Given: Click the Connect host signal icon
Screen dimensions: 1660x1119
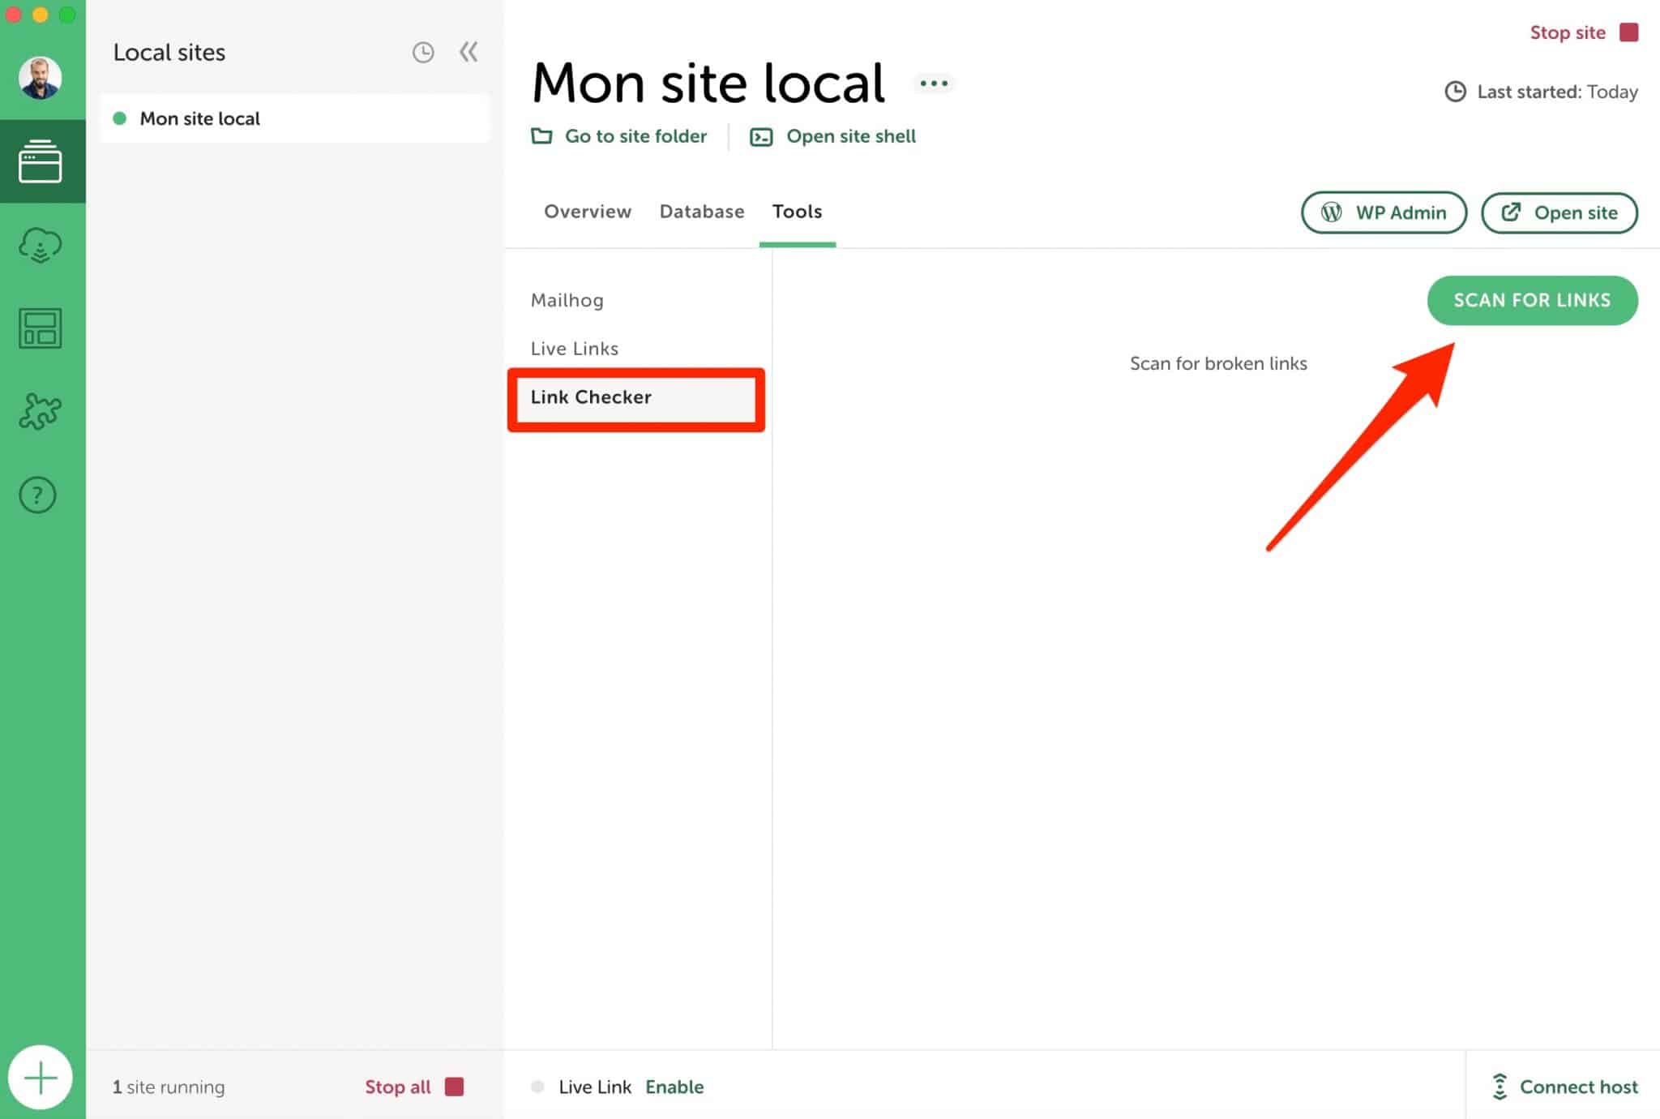Looking at the screenshot, I should pyautogui.click(x=1500, y=1087).
